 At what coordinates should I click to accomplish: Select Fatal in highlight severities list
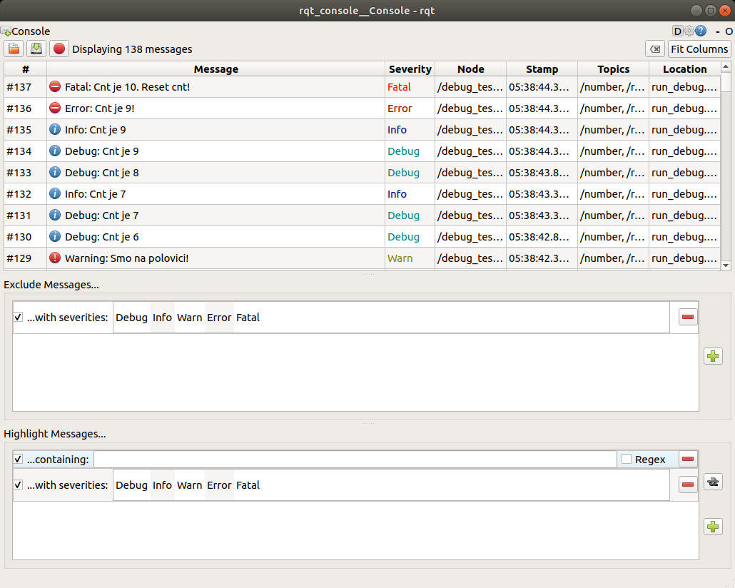pos(248,485)
